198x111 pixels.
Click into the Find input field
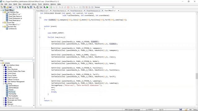(18, 60)
